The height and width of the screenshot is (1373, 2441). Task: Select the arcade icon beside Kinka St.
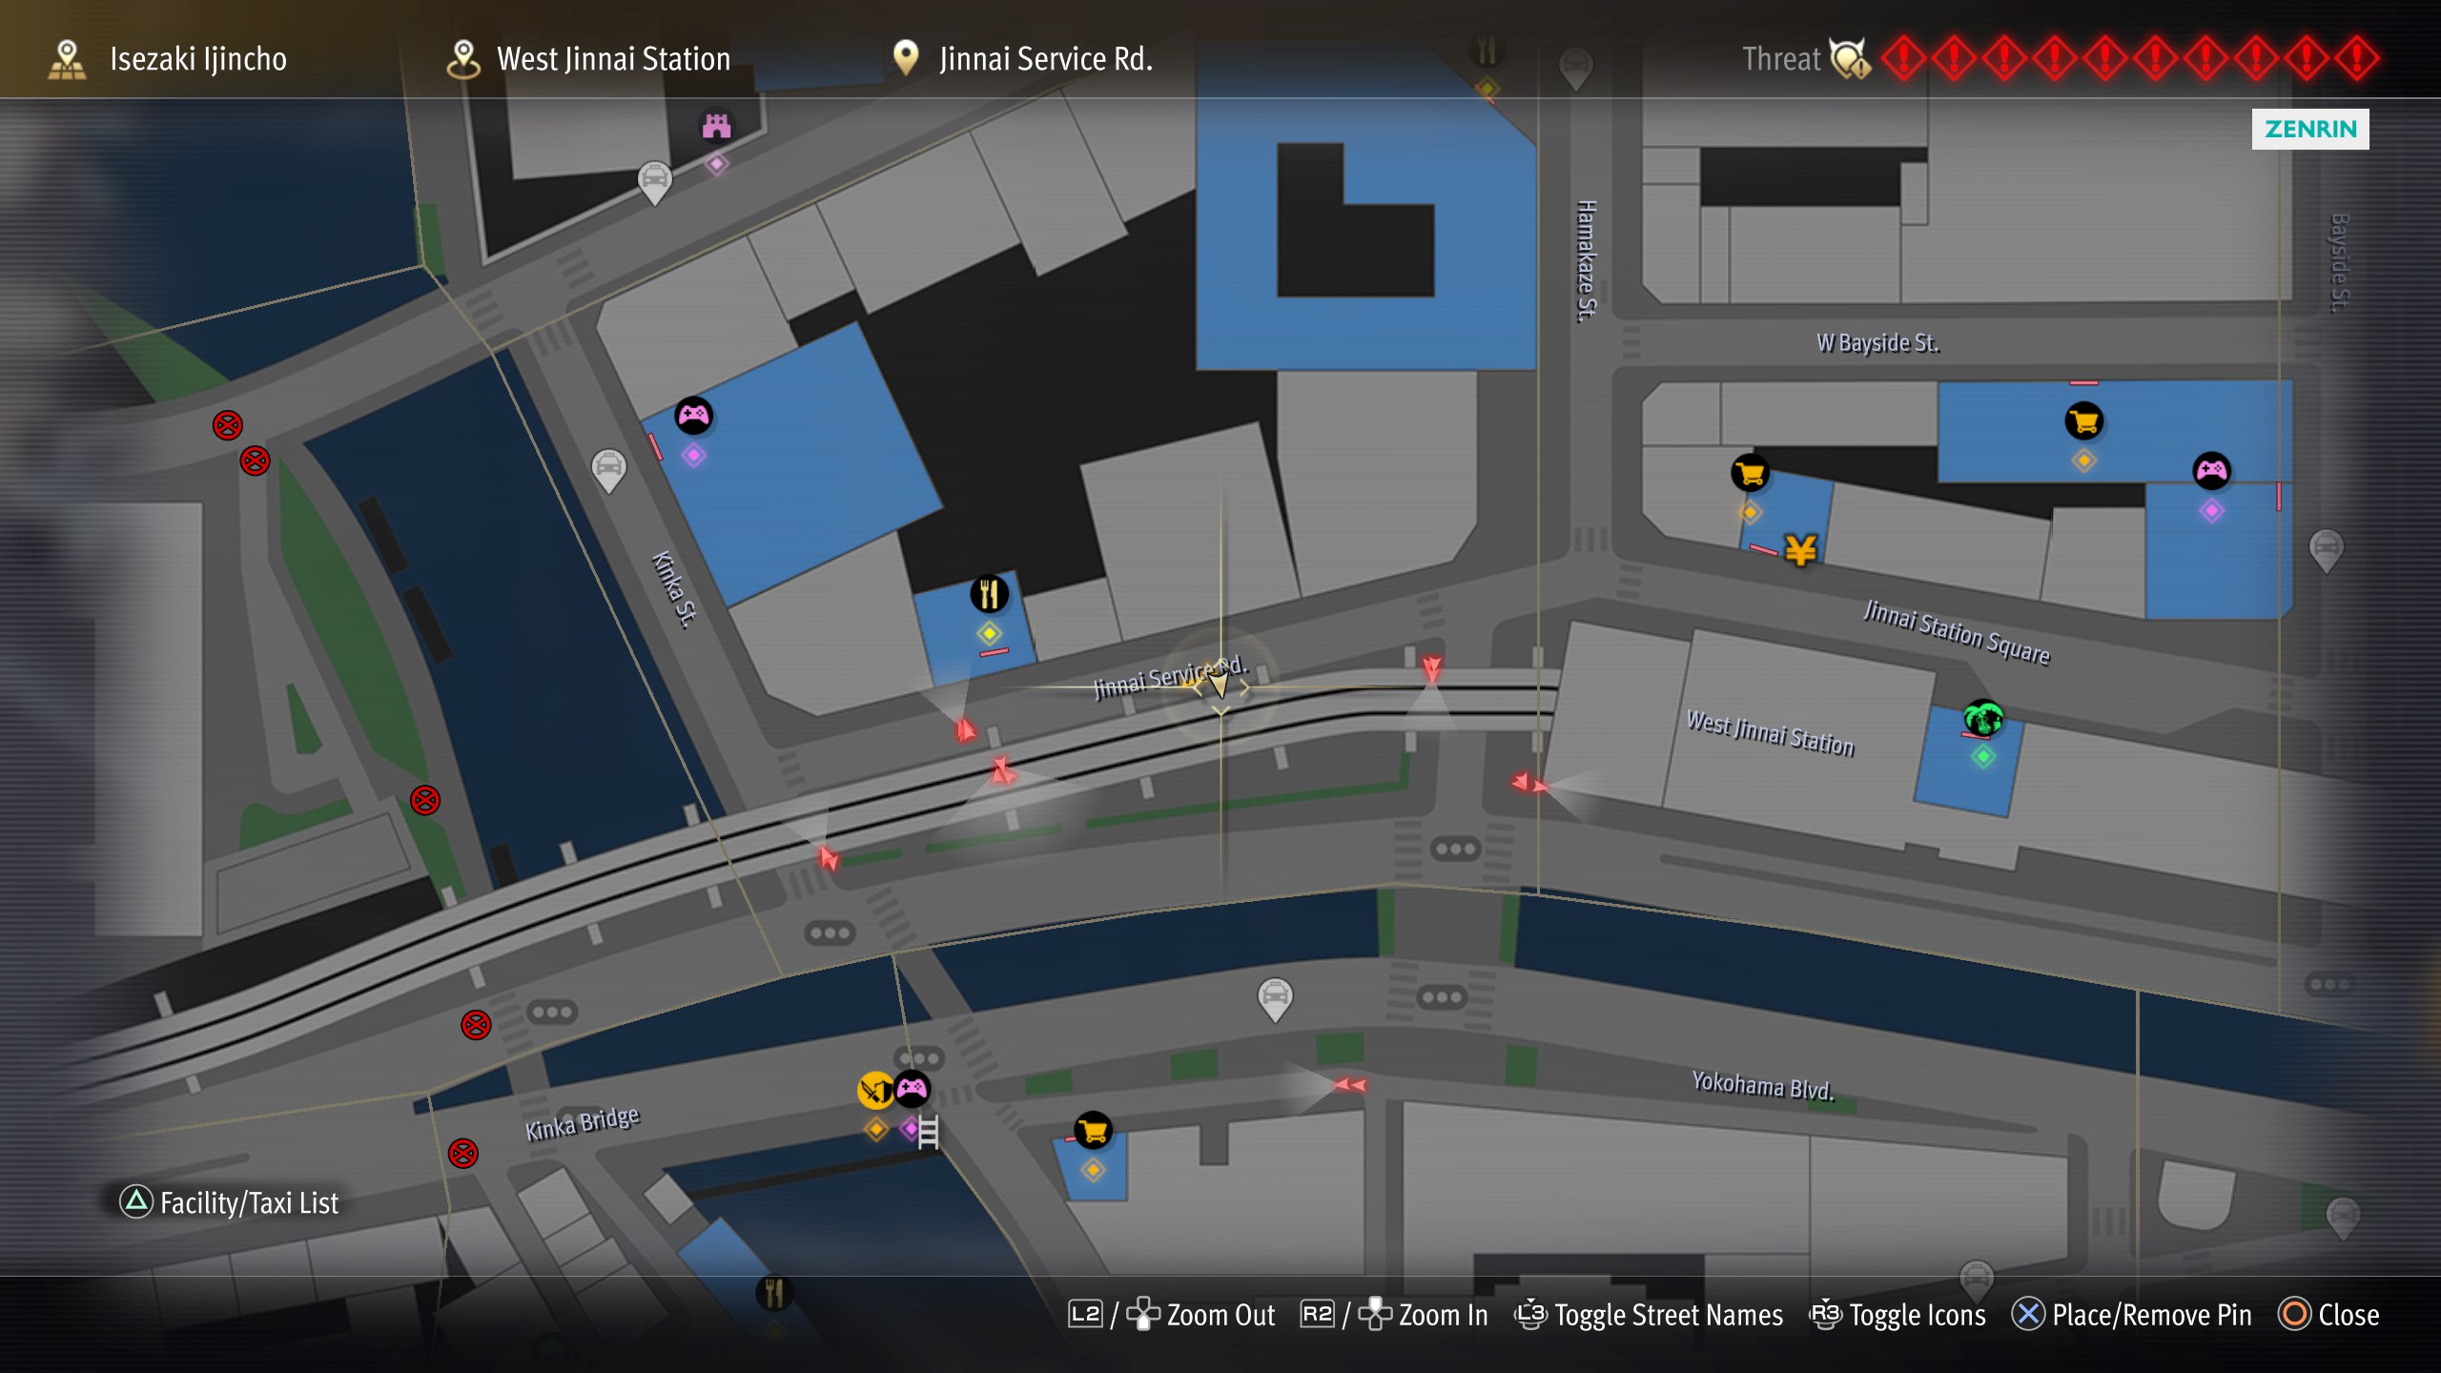pos(693,416)
